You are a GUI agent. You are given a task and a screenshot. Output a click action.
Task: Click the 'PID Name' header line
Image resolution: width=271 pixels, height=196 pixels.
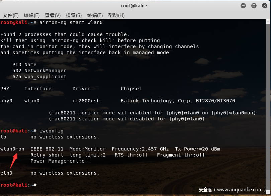click(x=24, y=65)
